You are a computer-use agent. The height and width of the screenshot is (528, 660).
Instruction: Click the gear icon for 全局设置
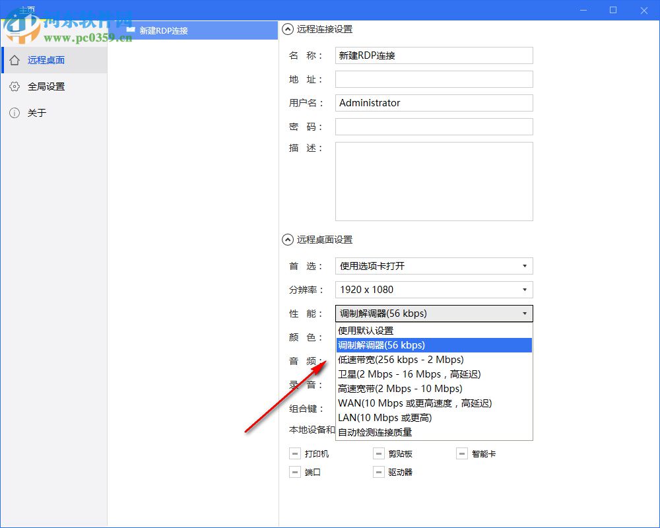[15, 86]
